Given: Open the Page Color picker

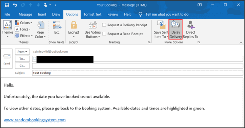Looking at the screenshot, I should [x=40, y=30].
